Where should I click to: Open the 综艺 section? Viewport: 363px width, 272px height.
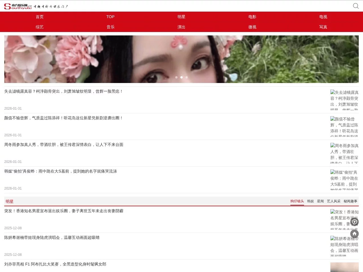pos(39,27)
